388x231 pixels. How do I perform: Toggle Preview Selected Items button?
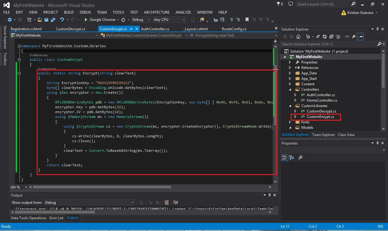(360, 37)
